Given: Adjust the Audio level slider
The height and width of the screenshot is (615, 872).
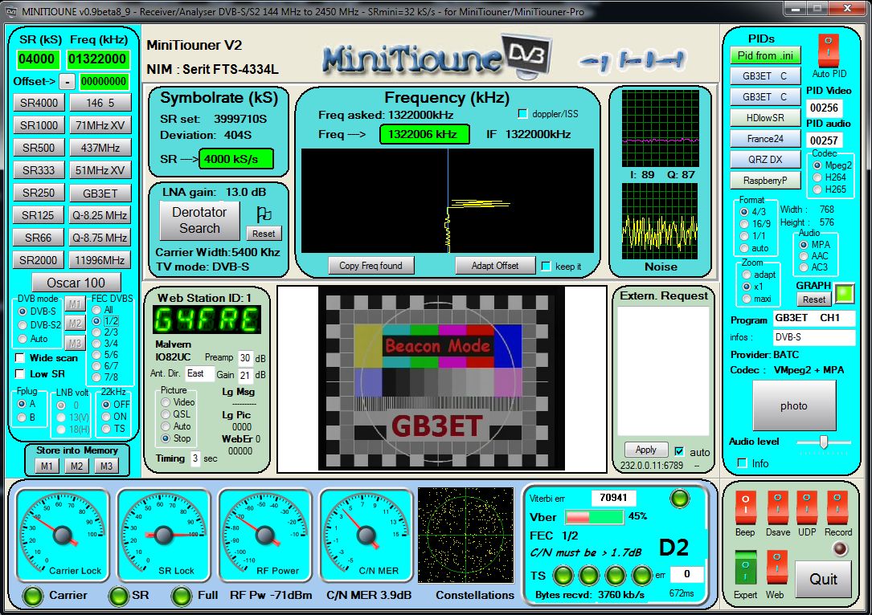Looking at the screenshot, I should 824,442.
